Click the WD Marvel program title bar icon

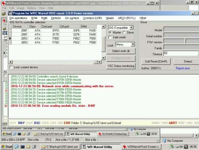(10, 13)
